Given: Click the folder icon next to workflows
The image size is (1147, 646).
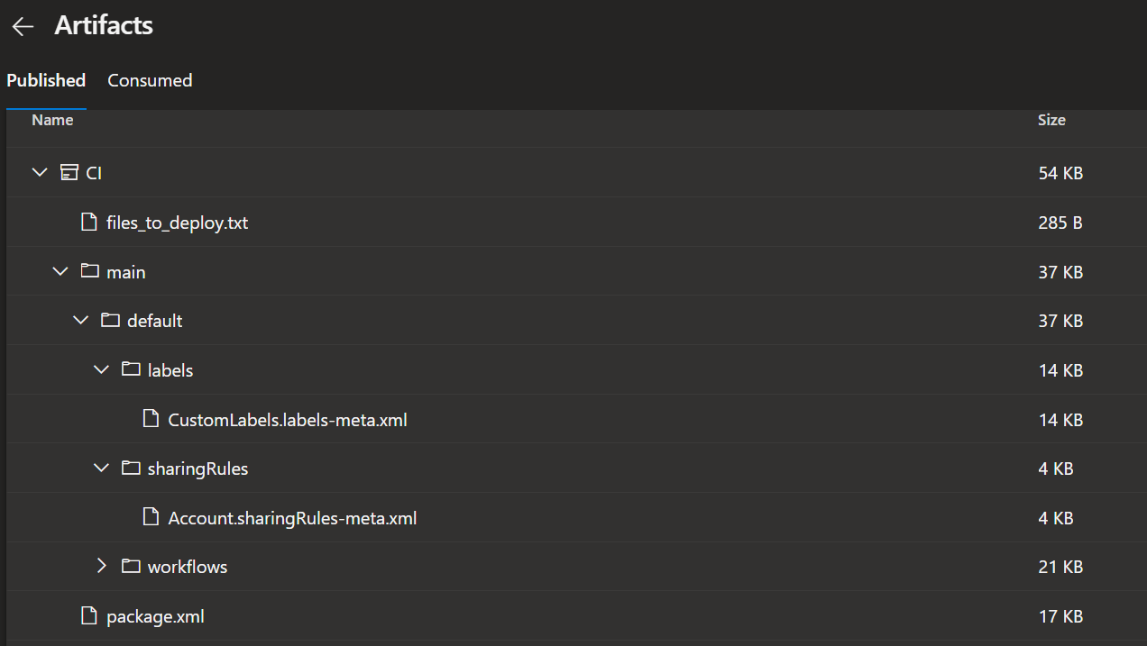Looking at the screenshot, I should 130,566.
